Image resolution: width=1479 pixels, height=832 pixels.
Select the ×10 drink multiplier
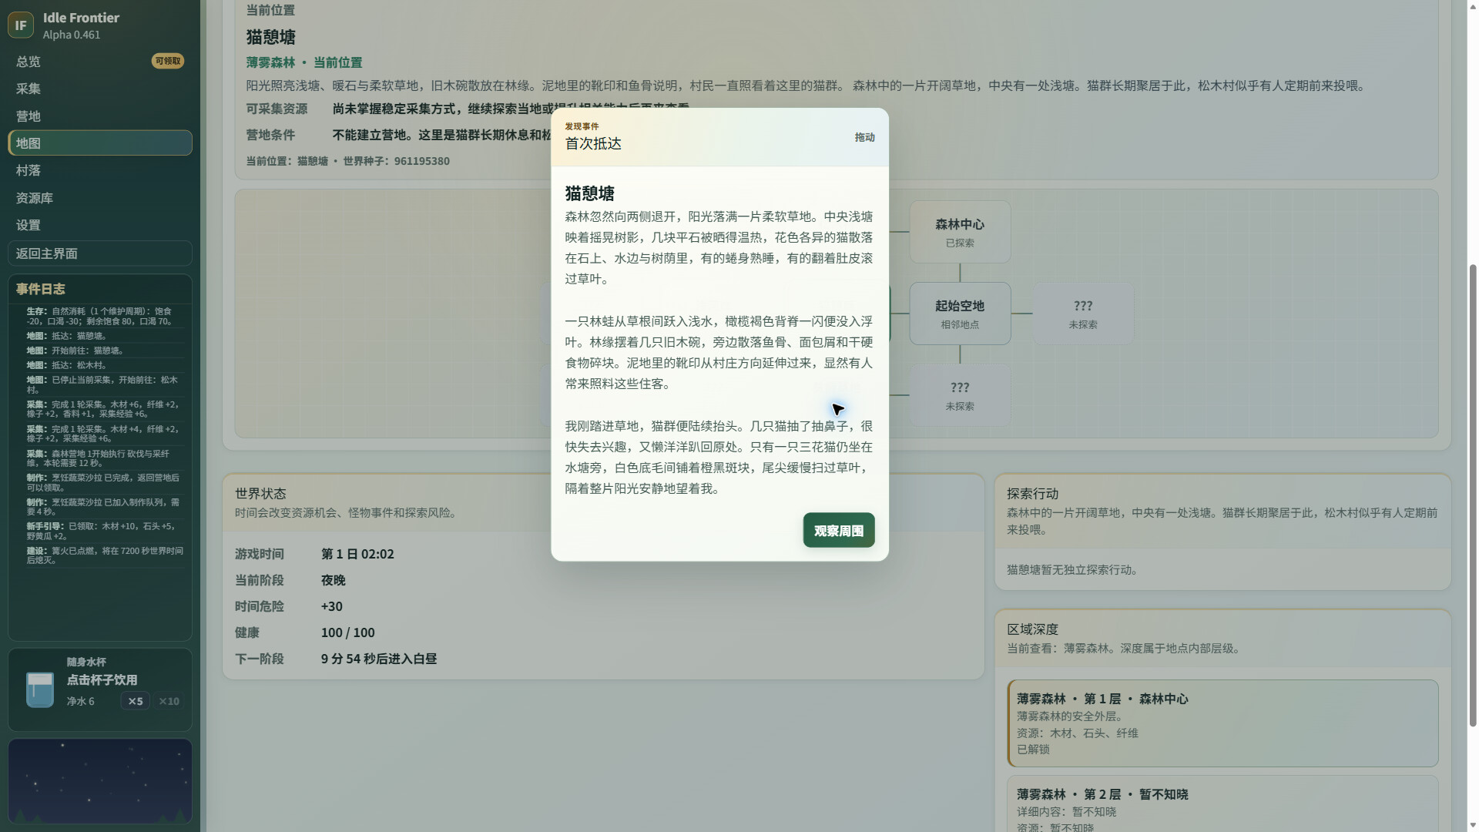(x=169, y=701)
